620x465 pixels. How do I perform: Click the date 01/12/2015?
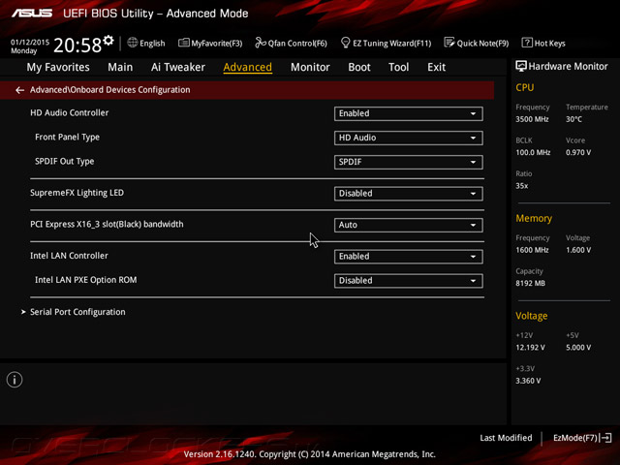point(30,42)
